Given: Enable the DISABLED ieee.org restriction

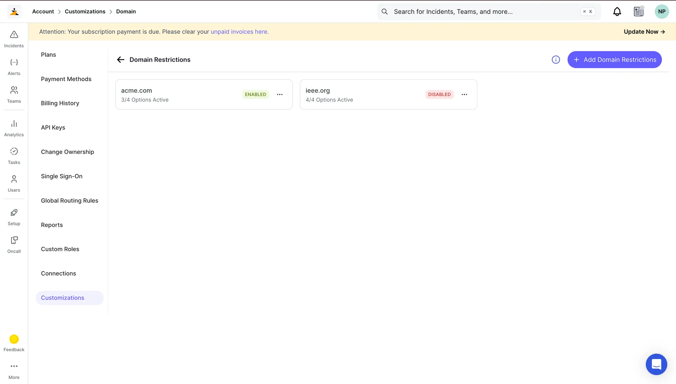Looking at the screenshot, I should (x=439, y=94).
